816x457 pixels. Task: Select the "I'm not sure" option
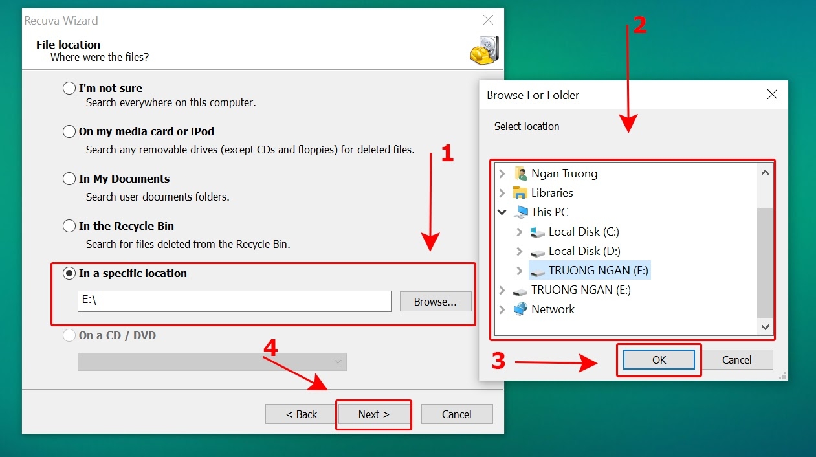[x=69, y=87]
